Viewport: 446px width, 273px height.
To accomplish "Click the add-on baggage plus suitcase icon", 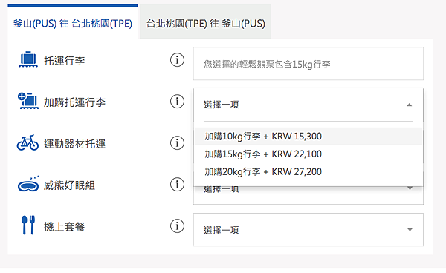I will pos(28,101).
